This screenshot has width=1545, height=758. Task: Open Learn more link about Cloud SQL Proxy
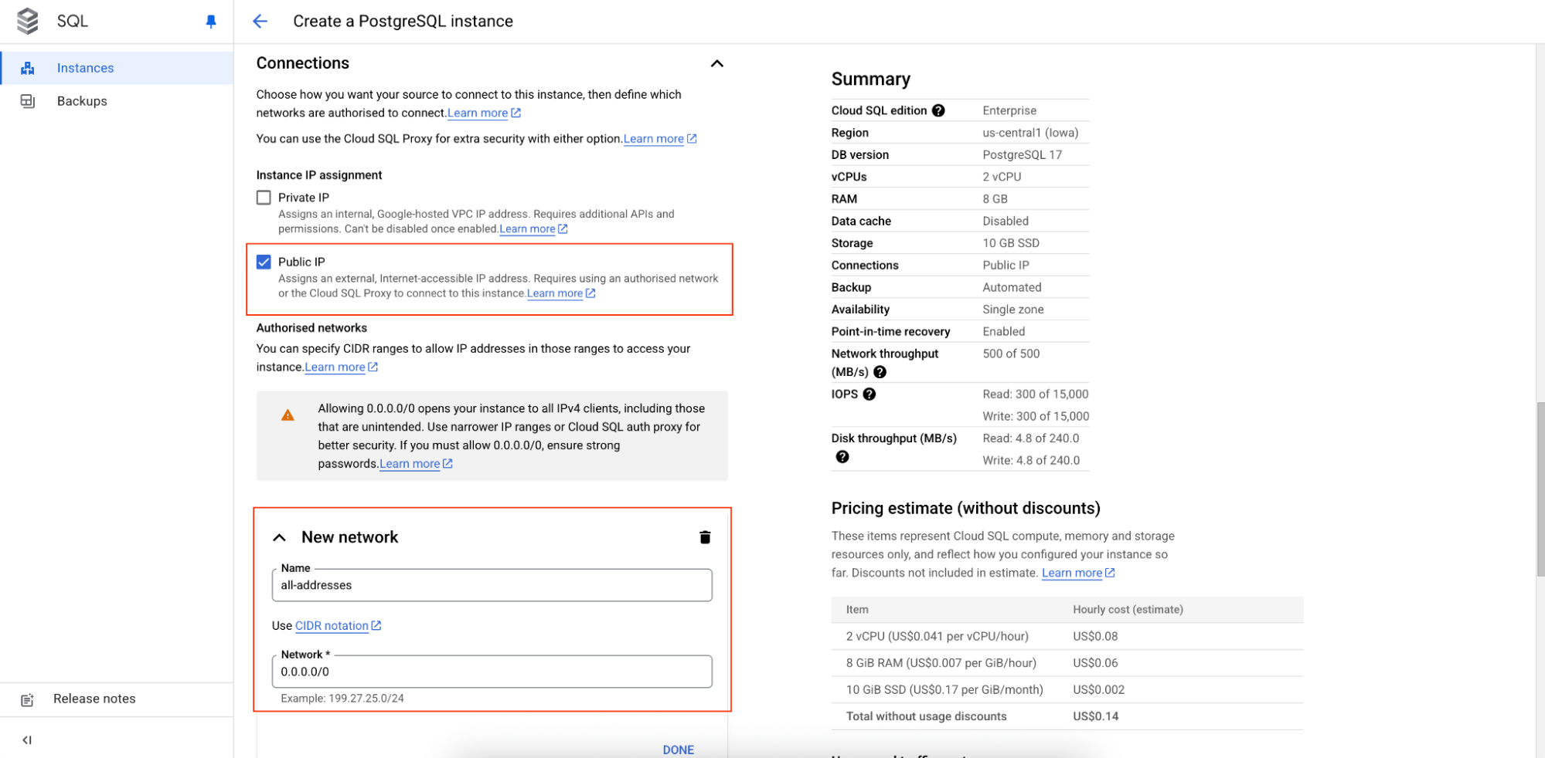tap(654, 139)
